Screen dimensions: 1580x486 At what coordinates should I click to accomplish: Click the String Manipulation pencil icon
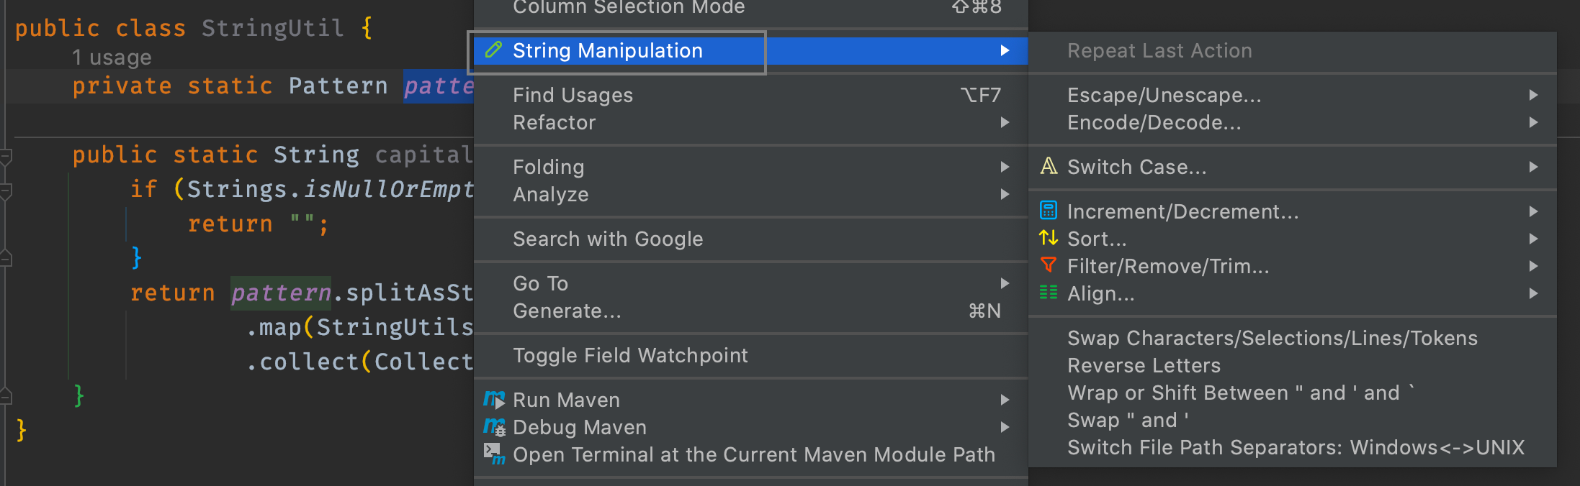(x=493, y=50)
